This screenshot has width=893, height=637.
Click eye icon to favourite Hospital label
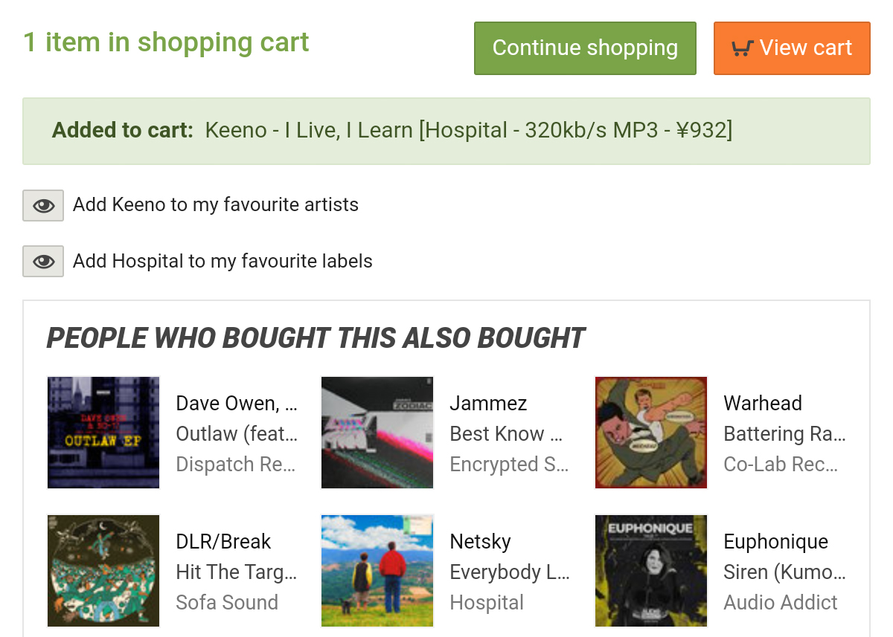click(43, 262)
